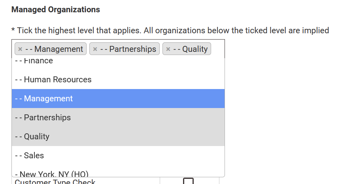
Task: Remove the Management tag via its x
Action: click(x=20, y=49)
